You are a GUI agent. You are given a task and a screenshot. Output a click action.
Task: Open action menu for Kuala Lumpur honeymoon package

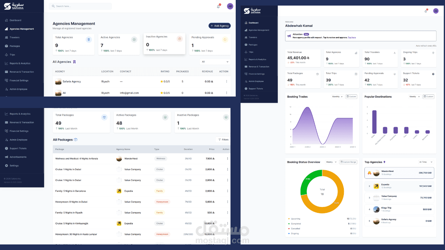(x=228, y=234)
